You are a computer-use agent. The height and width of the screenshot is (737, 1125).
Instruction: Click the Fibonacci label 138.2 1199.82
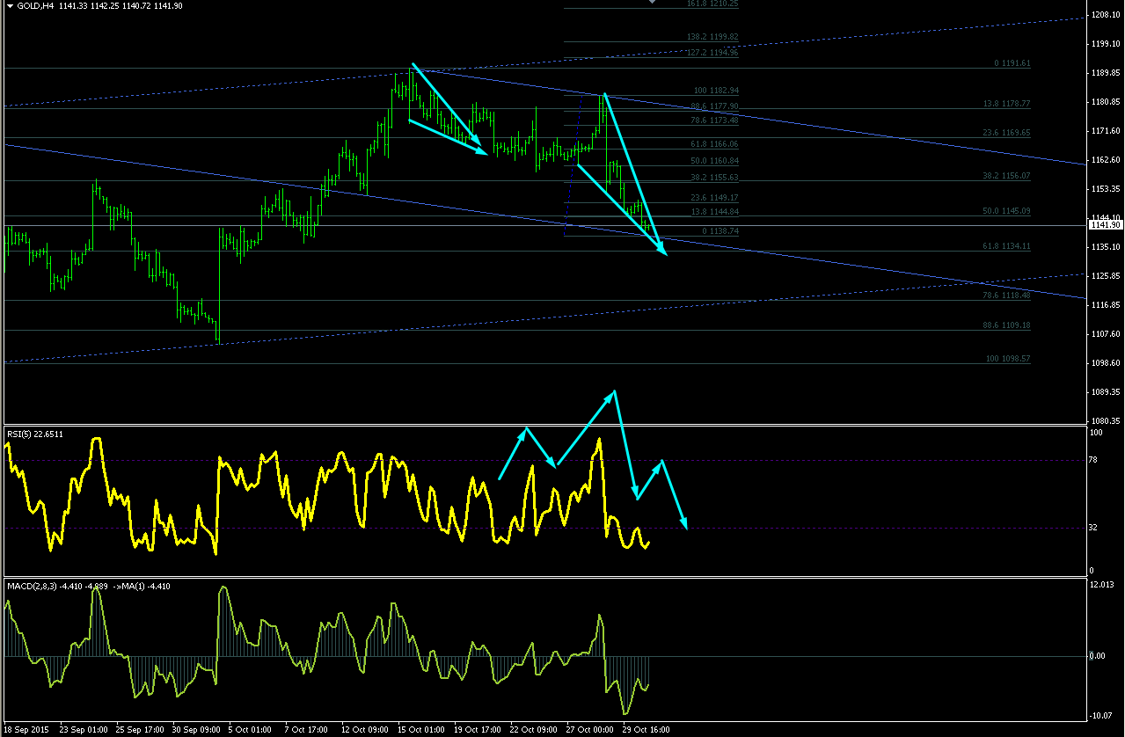(x=712, y=37)
